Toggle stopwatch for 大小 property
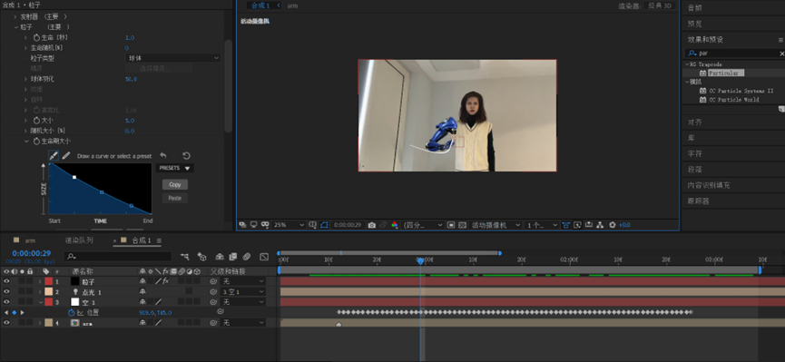Viewport: 785px width, 362px height. (36, 121)
